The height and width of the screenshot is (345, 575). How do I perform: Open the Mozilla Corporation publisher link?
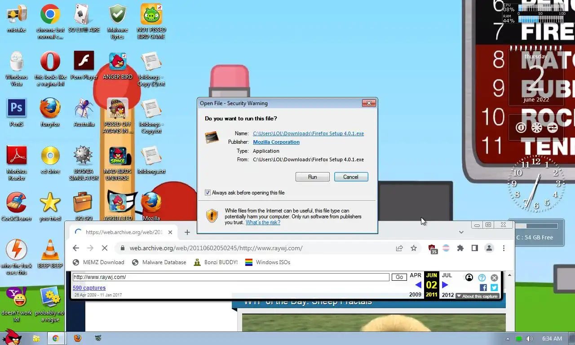click(x=276, y=142)
